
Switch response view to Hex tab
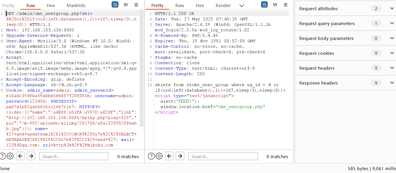[x=200, y=5]
